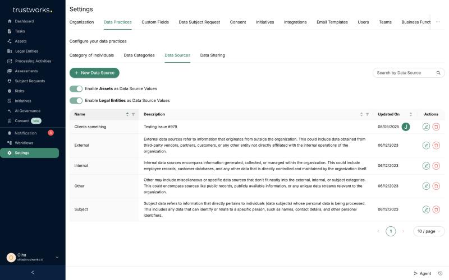Open the Custom Fields tab
Screen dimensions: 449x280
click(x=155, y=22)
